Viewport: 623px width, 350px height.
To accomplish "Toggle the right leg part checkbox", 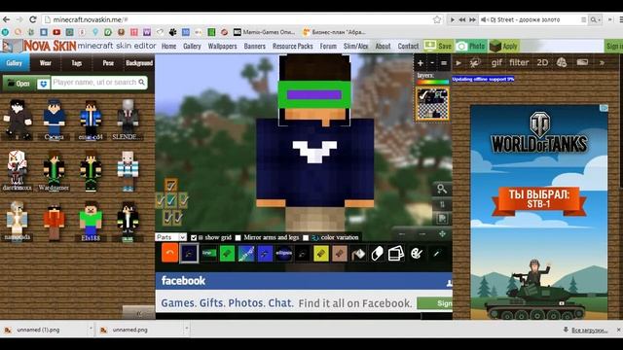I will tap(177, 217).
